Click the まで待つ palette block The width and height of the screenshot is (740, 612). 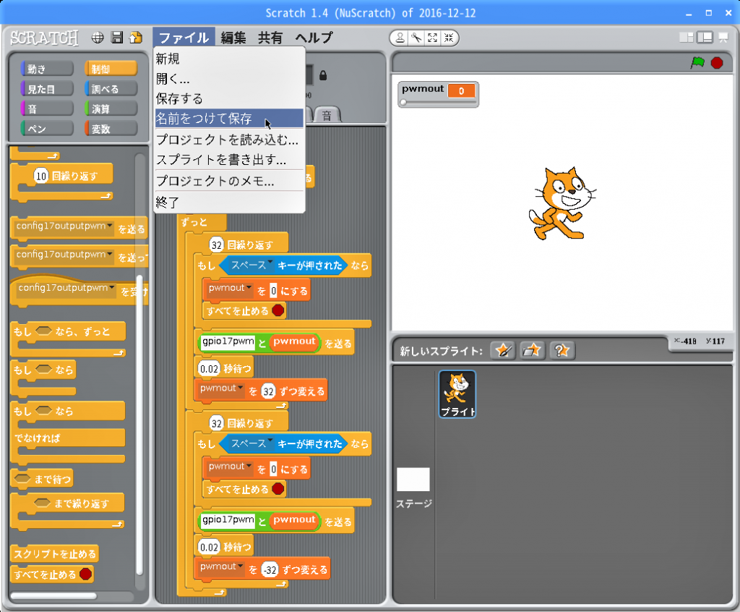click(x=42, y=479)
